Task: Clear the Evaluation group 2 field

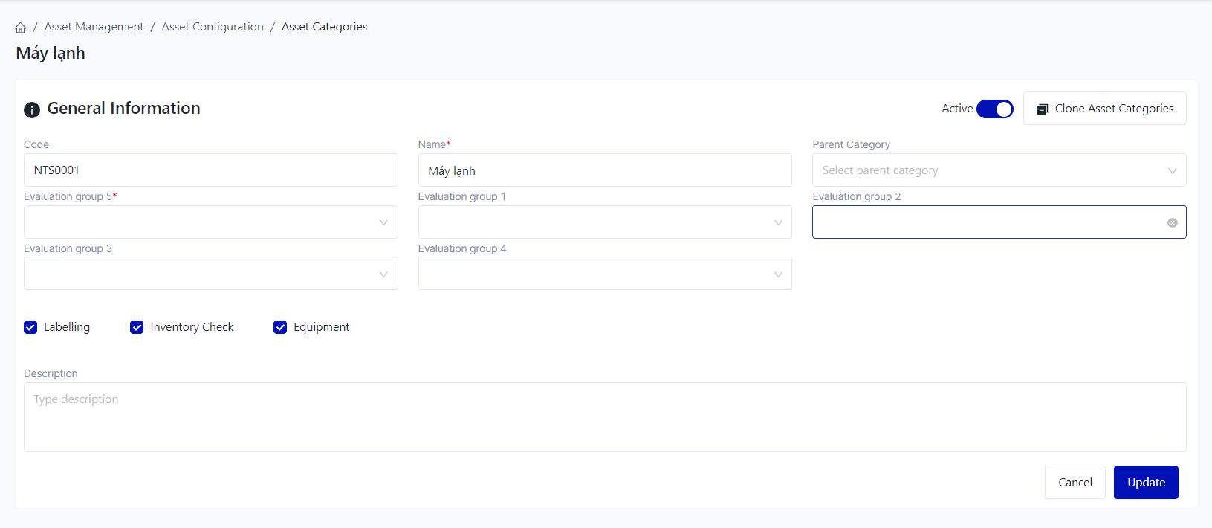Action: point(1172,222)
